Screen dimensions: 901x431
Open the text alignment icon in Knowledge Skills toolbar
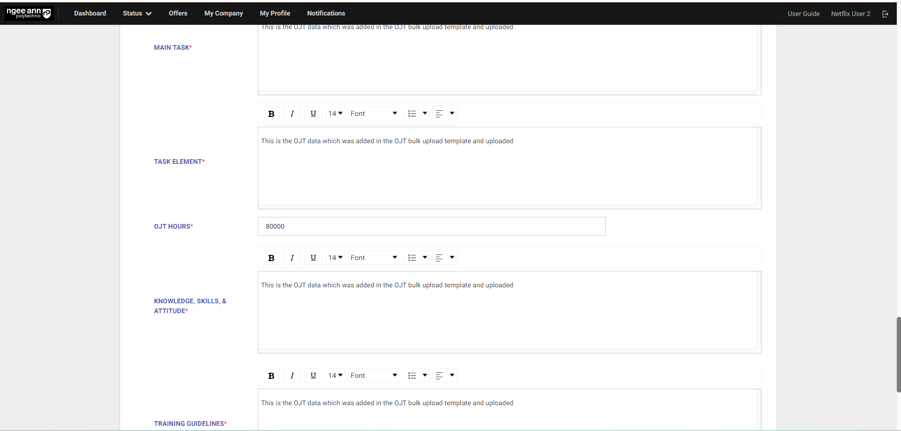click(x=445, y=257)
